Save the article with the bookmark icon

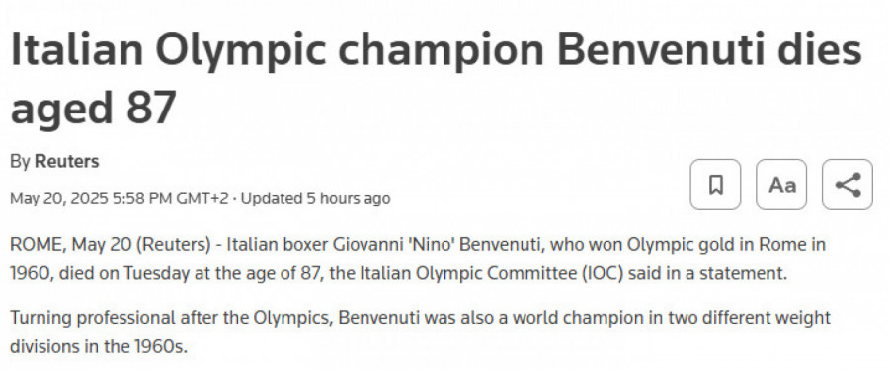pyautogui.click(x=715, y=185)
